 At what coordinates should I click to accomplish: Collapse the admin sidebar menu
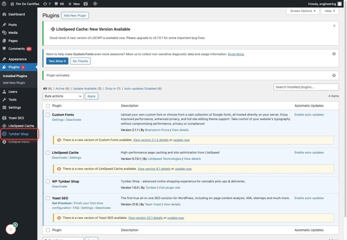click(18, 142)
